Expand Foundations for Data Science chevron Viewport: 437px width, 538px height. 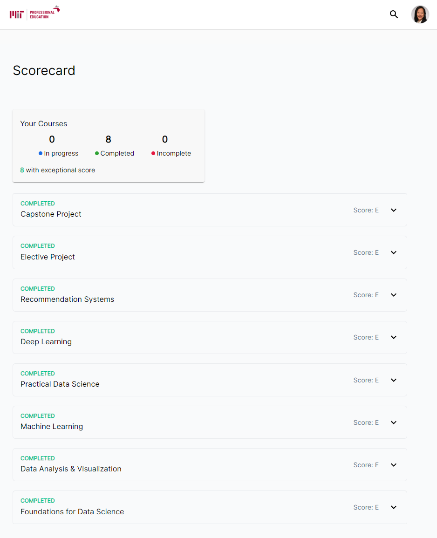394,507
